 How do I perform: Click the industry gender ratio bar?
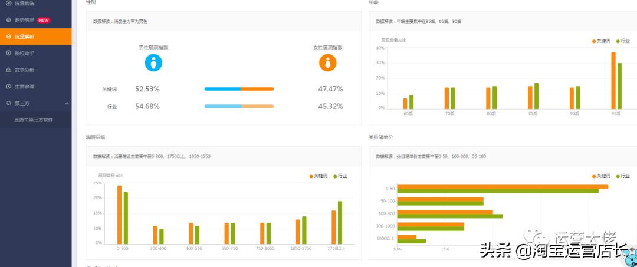239,106
